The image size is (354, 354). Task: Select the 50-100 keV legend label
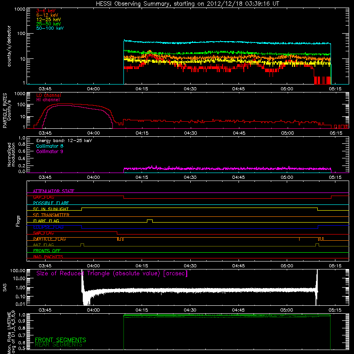[x=50, y=28]
